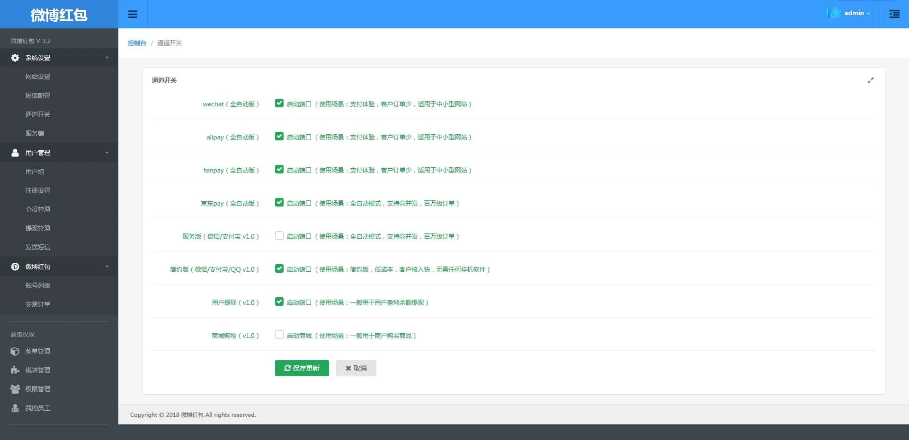Collapse the 微博红包 sidebar menu arrow
The height and width of the screenshot is (440, 909).
click(x=107, y=267)
